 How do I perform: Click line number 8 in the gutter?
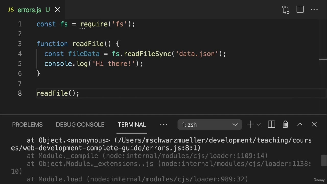coord(20,94)
